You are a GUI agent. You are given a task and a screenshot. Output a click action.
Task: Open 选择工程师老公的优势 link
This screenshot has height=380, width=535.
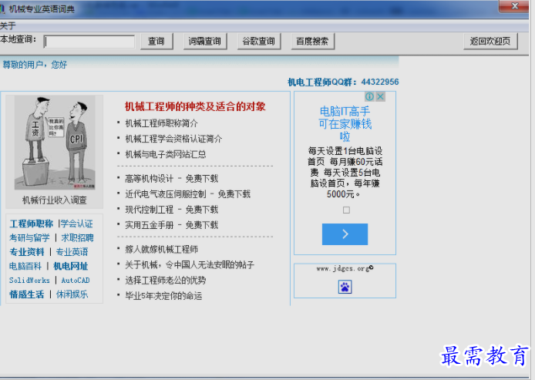tap(166, 280)
